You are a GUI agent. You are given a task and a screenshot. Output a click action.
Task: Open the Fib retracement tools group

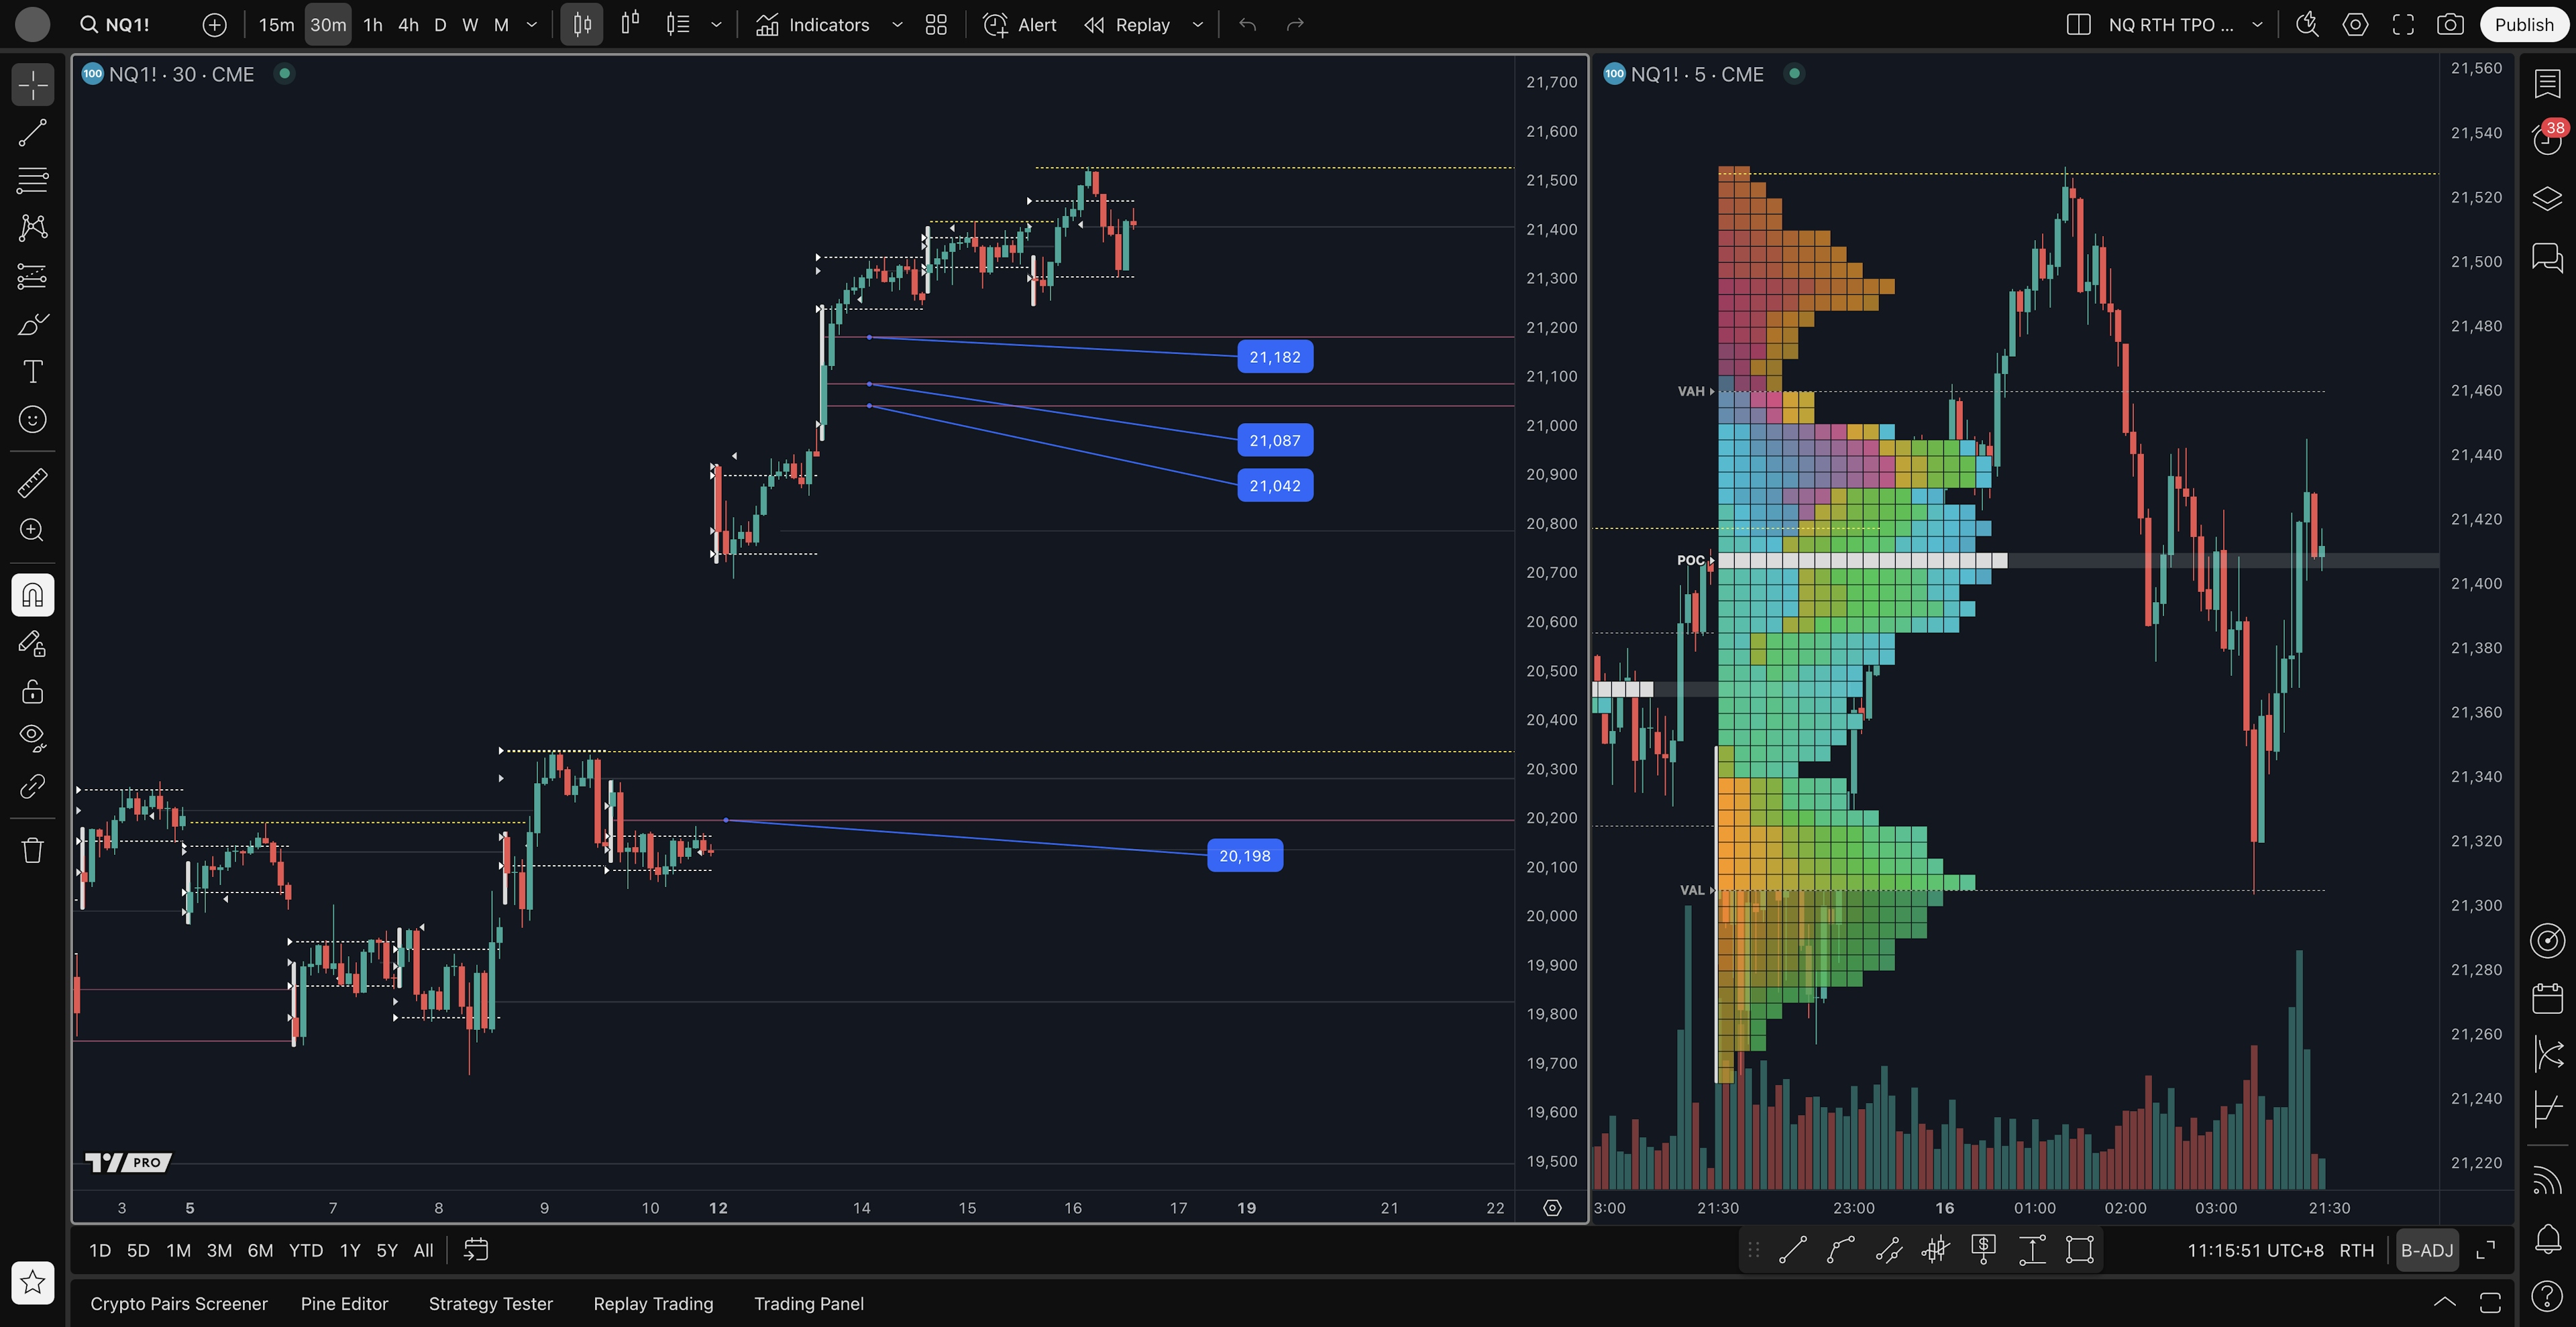point(32,180)
